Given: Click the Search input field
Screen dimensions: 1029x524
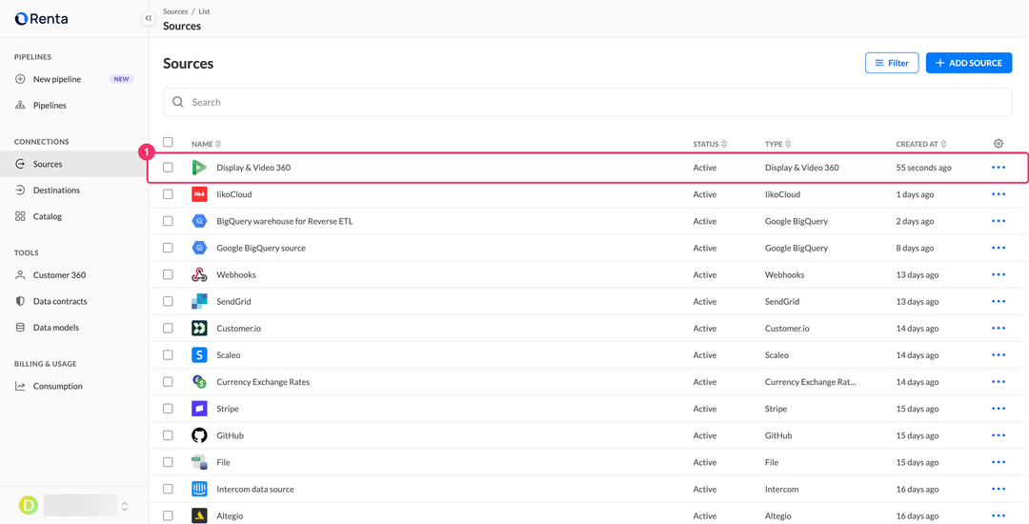Looking at the screenshot, I should coord(587,102).
